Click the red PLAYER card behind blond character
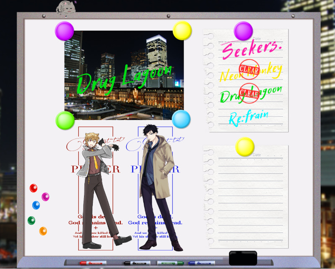Screen dimensions: 335x269 96,188
